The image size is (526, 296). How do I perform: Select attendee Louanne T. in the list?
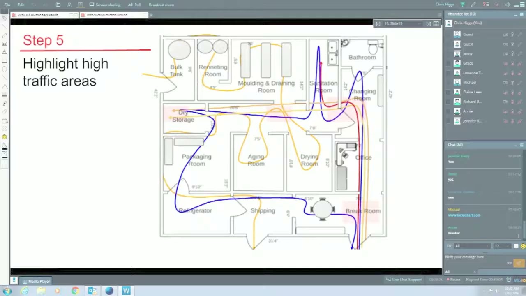[473, 73]
